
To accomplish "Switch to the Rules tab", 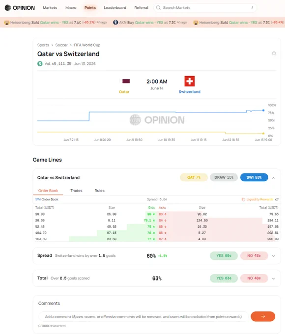I will click(100, 191).
